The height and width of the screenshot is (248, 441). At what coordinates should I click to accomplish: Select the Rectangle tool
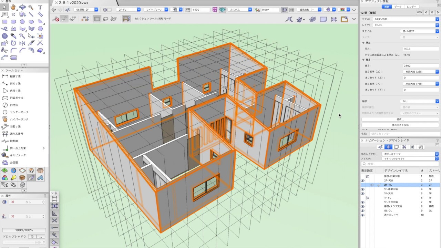(x=4, y=22)
